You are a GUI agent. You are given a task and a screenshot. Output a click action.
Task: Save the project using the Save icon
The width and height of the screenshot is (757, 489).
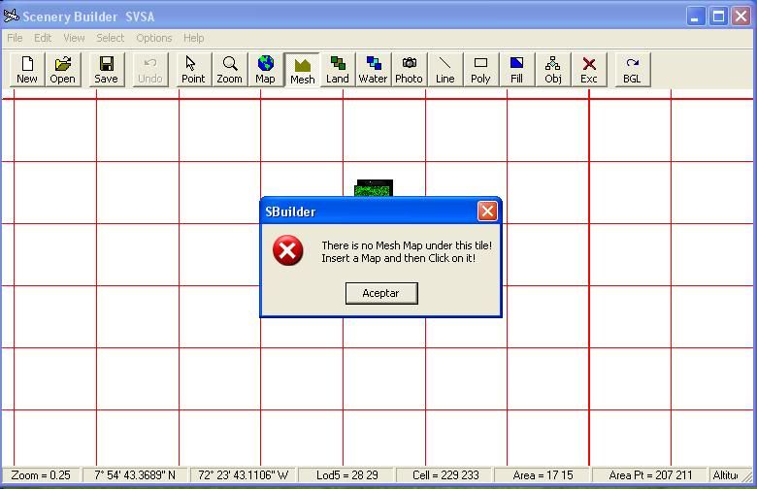[106, 70]
